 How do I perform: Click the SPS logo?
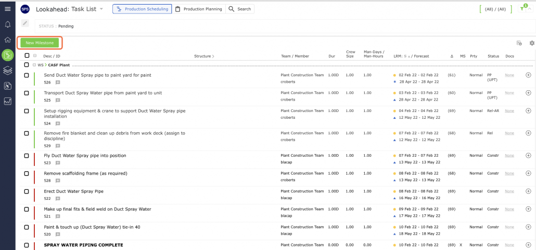coord(25,9)
